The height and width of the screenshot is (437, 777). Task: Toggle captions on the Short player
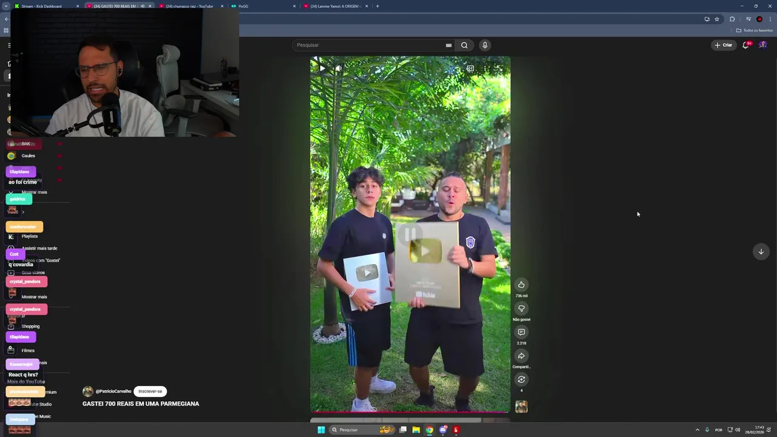pyautogui.click(x=470, y=69)
